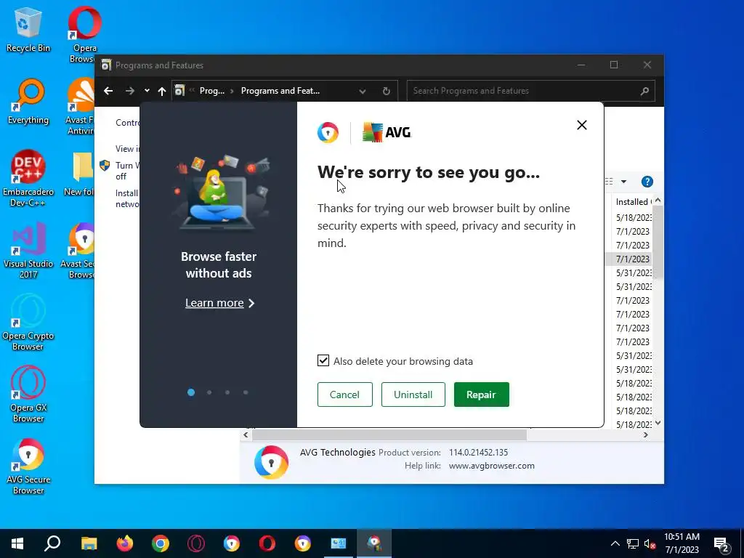Select the AVG Secure Browser desktop shortcut
This screenshot has height=558, width=744.
coord(28,466)
